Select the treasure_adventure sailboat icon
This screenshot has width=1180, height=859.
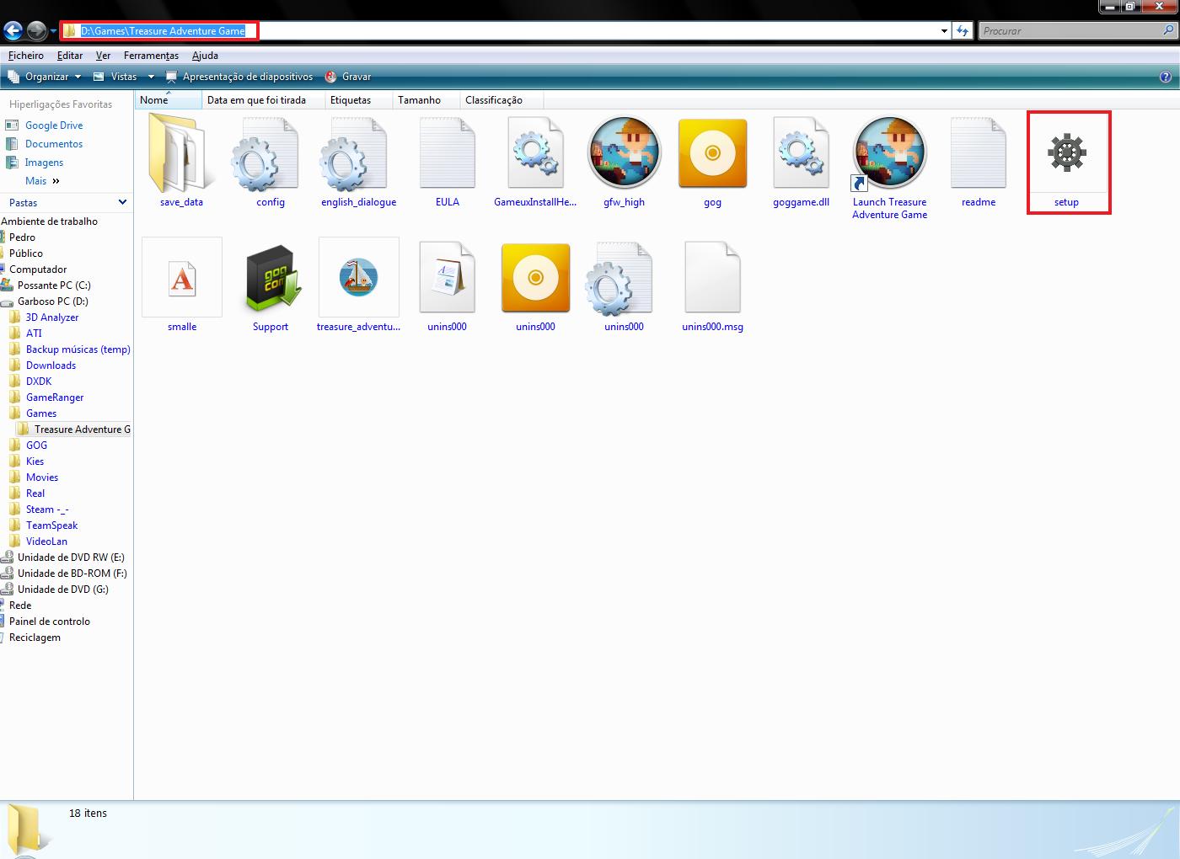click(358, 277)
